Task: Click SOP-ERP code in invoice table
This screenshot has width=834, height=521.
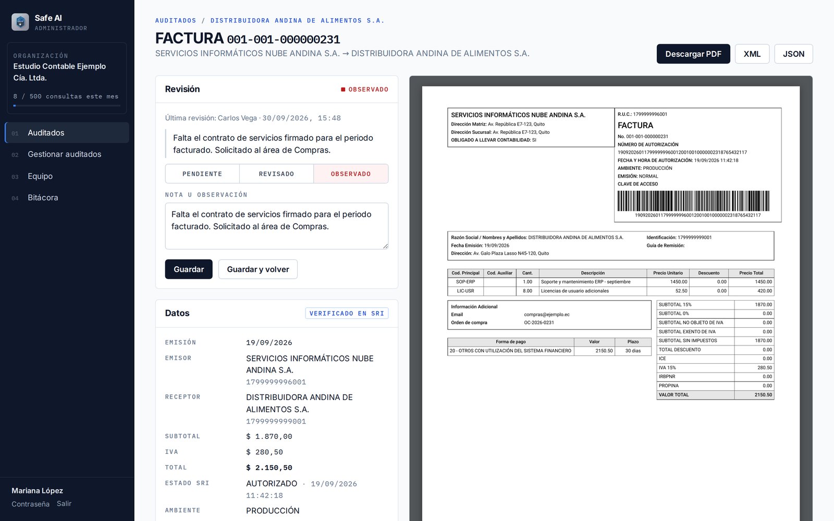Action: coord(465,282)
